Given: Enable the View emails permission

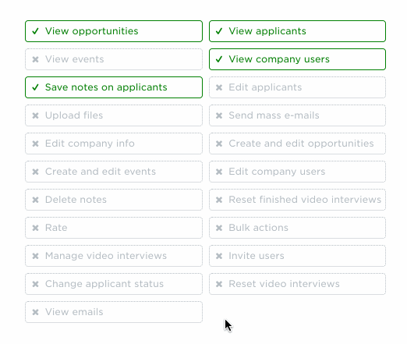Looking at the screenshot, I should point(114,312).
